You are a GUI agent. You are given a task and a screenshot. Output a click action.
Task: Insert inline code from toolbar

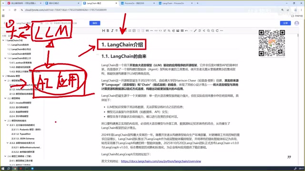pyautogui.click(x=160, y=30)
